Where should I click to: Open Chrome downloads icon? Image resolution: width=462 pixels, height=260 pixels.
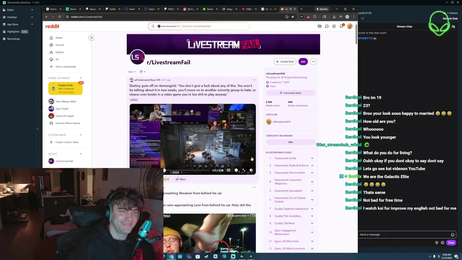pos(334,17)
